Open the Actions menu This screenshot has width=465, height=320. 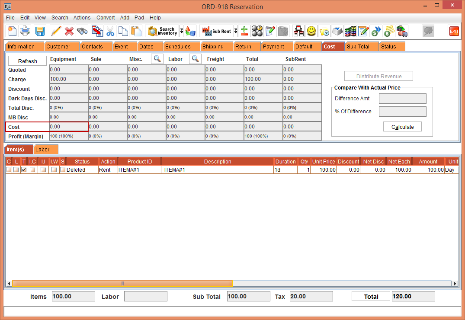(x=82, y=18)
